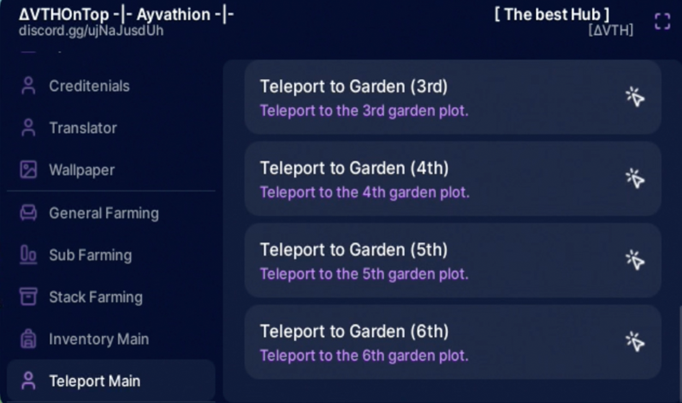Click the Creditenials person icon
Screen dimensions: 682x403
[28, 86]
